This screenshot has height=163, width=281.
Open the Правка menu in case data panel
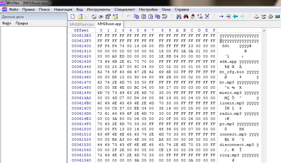(21, 23)
